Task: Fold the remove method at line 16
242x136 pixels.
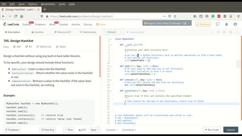Action: [x=111, y=80]
